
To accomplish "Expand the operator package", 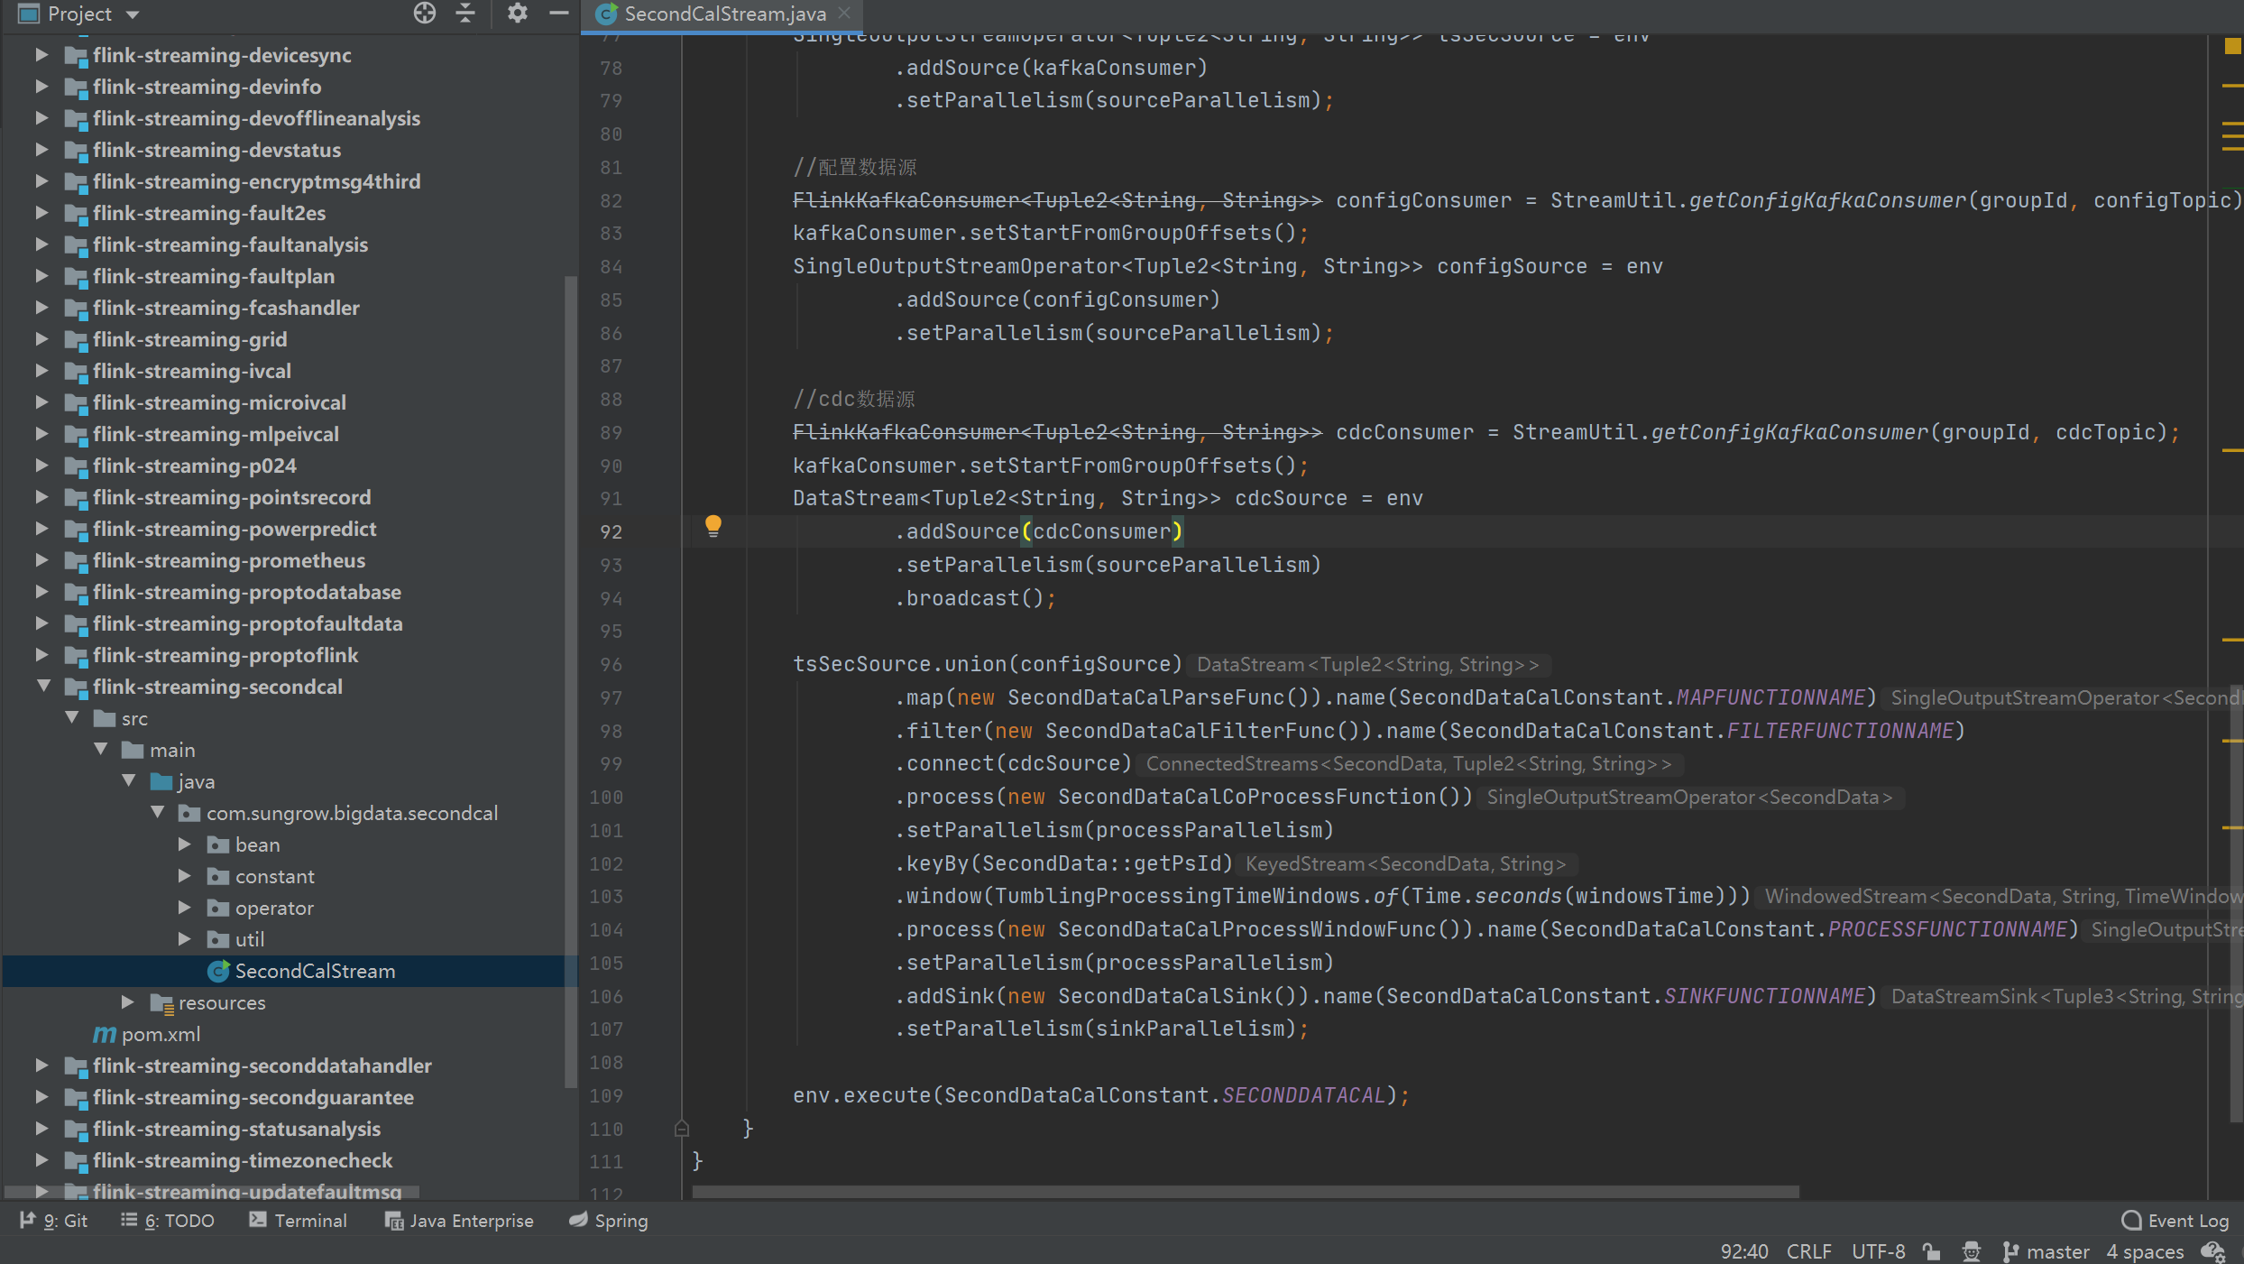I will (185, 908).
